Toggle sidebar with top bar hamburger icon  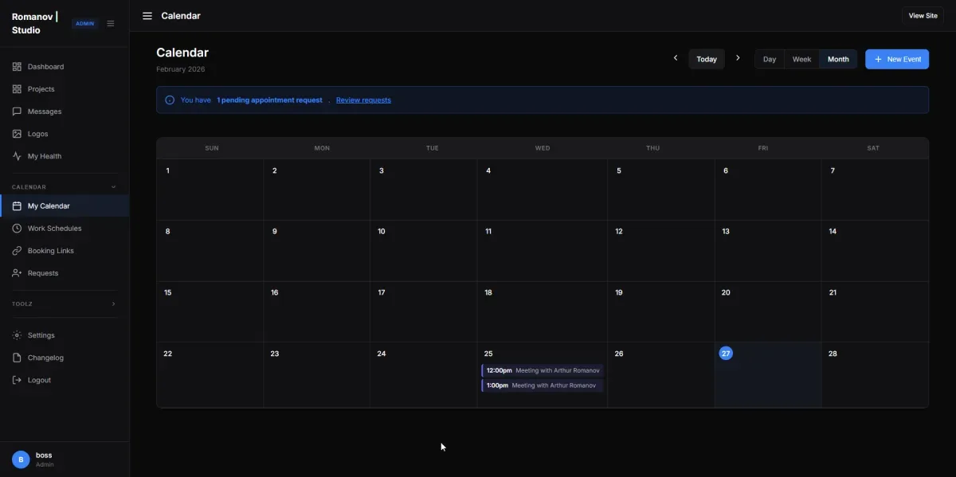tap(147, 16)
